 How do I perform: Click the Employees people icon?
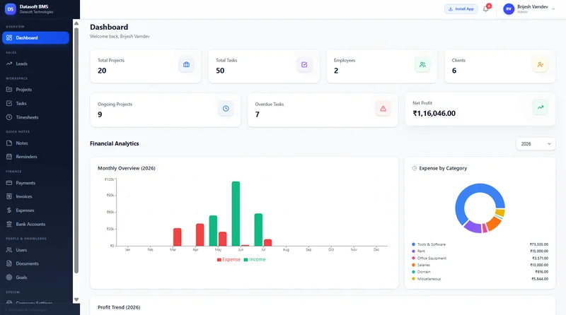[x=422, y=65]
